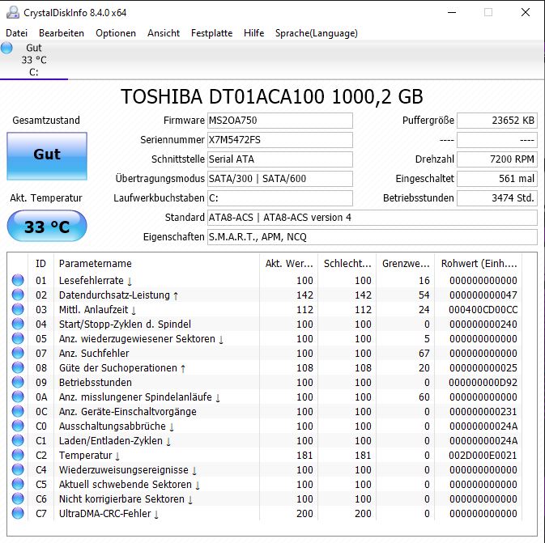This screenshot has height=543, width=545.
Task: Select the Güte der Suchoperationen text
Action: (x=122, y=368)
